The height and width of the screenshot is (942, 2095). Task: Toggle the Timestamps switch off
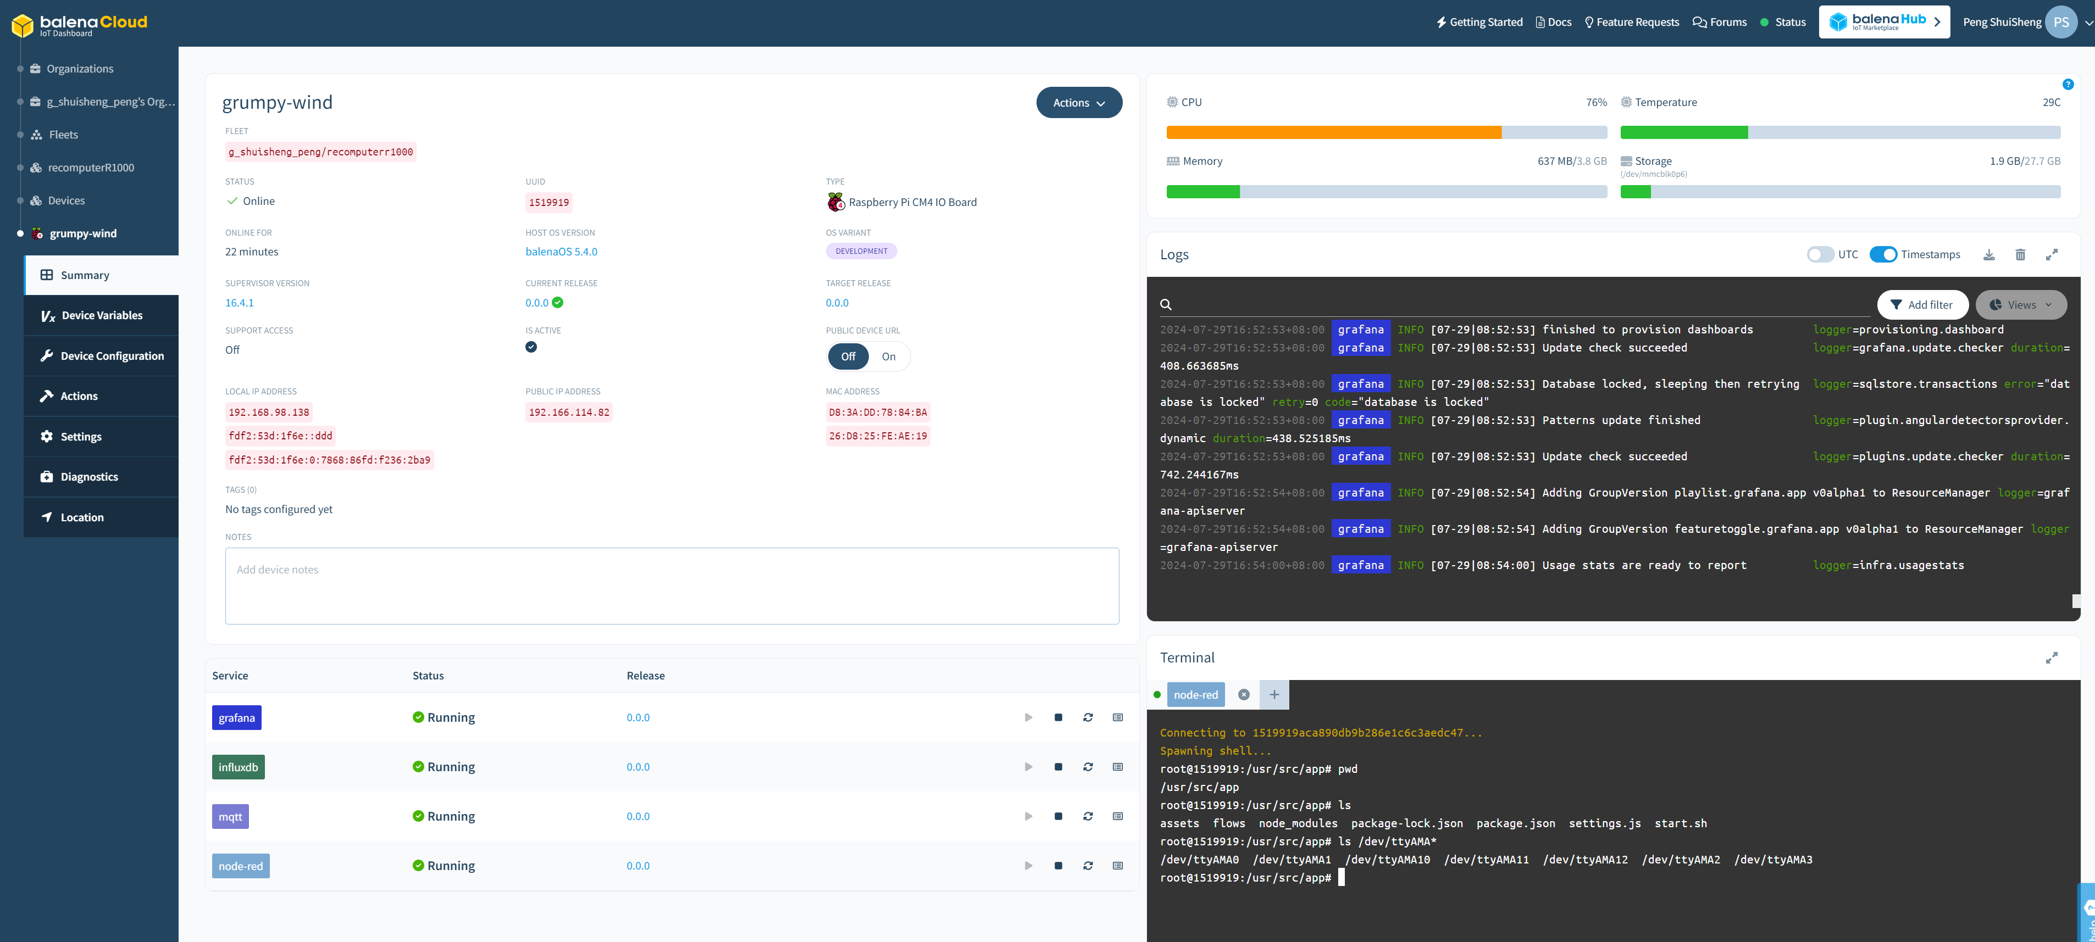tap(1883, 255)
